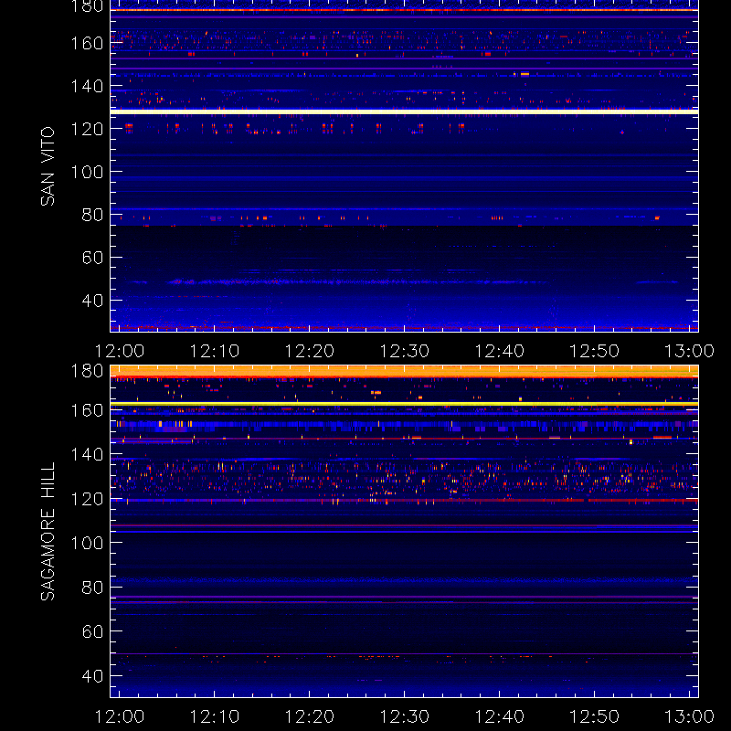The width and height of the screenshot is (731, 731).
Task: Pick the 160 tick label on Sagamore Hill plot
Action: 87,410
